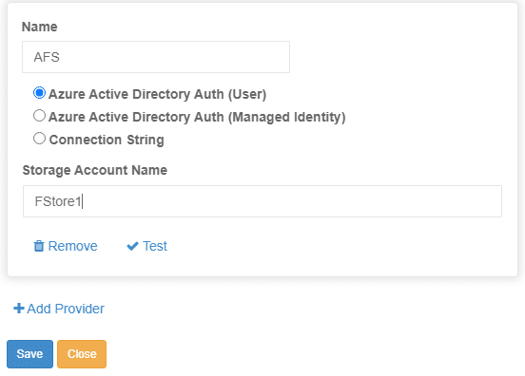Click the "Name" field heading label
This screenshot has height=376, width=525.
click(40, 27)
